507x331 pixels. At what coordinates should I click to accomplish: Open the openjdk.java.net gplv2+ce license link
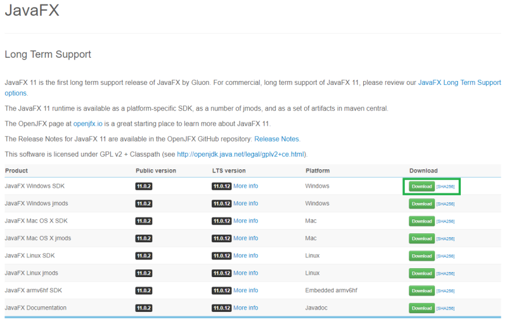(x=240, y=154)
